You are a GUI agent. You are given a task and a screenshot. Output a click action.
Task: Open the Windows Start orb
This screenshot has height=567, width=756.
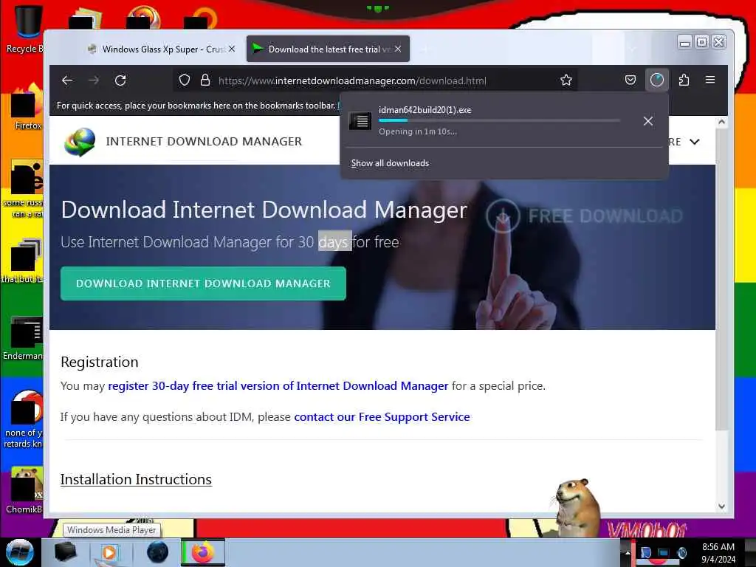(x=20, y=552)
